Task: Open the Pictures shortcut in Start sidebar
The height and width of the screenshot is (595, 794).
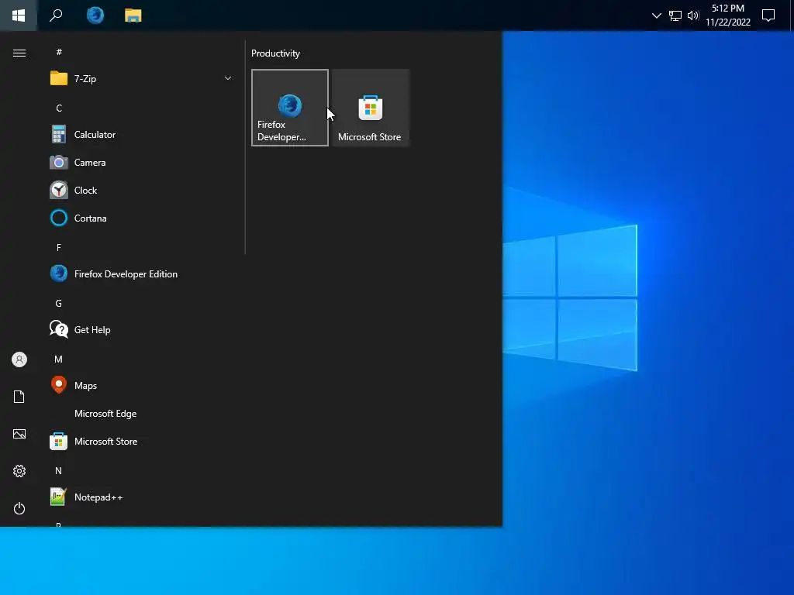Action: coord(19,434)
